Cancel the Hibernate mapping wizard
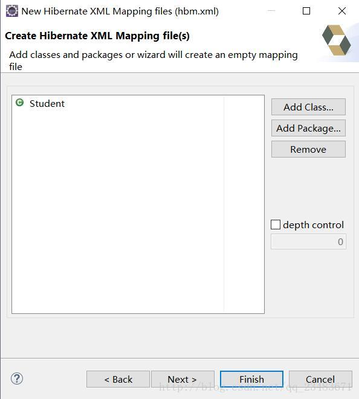Screen dimensions: 359x399 tap(320, 379)
